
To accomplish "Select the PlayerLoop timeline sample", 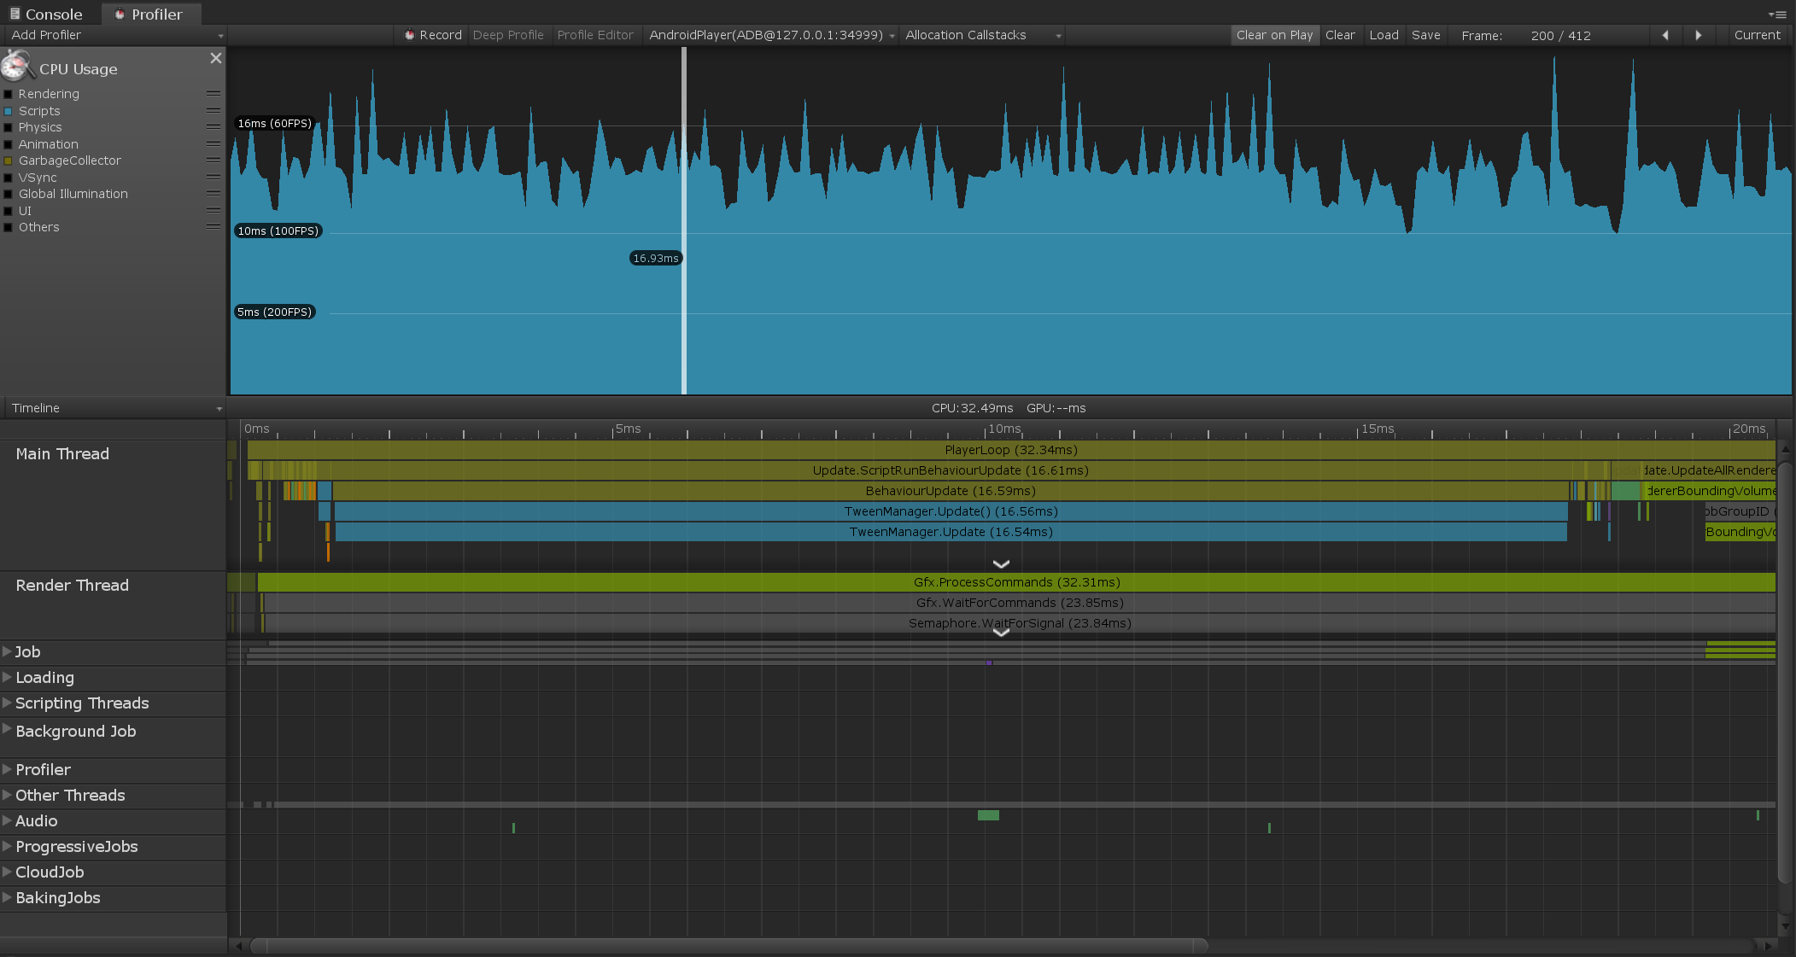I will (x=1011, y=450).
